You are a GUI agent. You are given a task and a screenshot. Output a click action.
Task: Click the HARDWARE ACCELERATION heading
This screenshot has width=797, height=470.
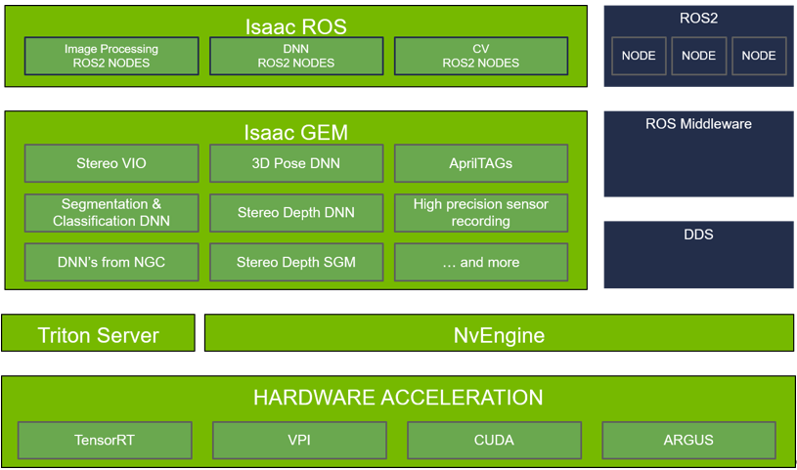click(398, 398)
